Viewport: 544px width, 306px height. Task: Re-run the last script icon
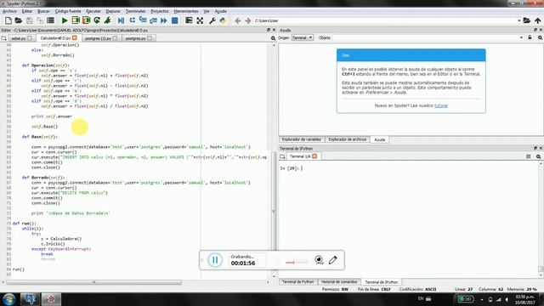click(97, 20)
